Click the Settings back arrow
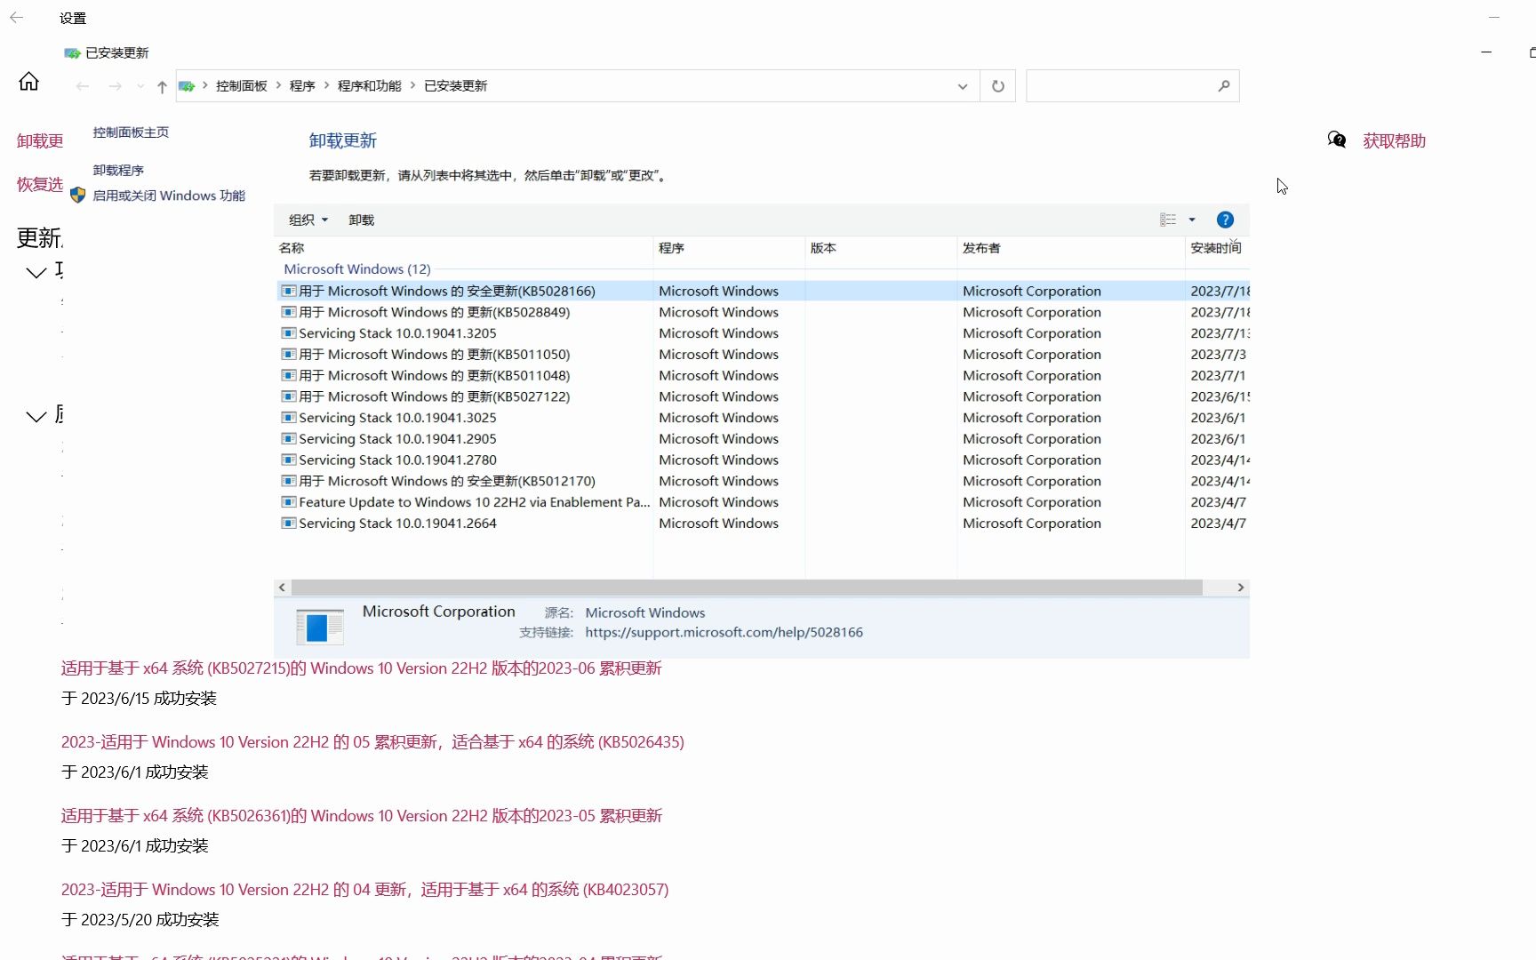 click(x=16, y=18)
